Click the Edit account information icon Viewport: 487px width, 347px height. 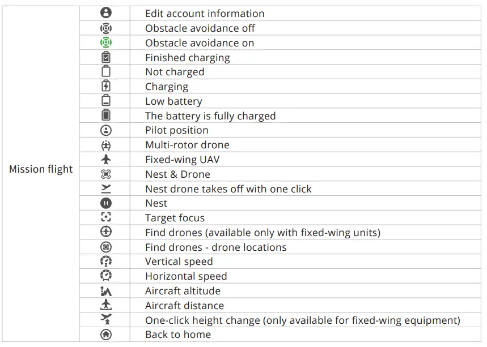pyautogui.click(x=105, y=13)
